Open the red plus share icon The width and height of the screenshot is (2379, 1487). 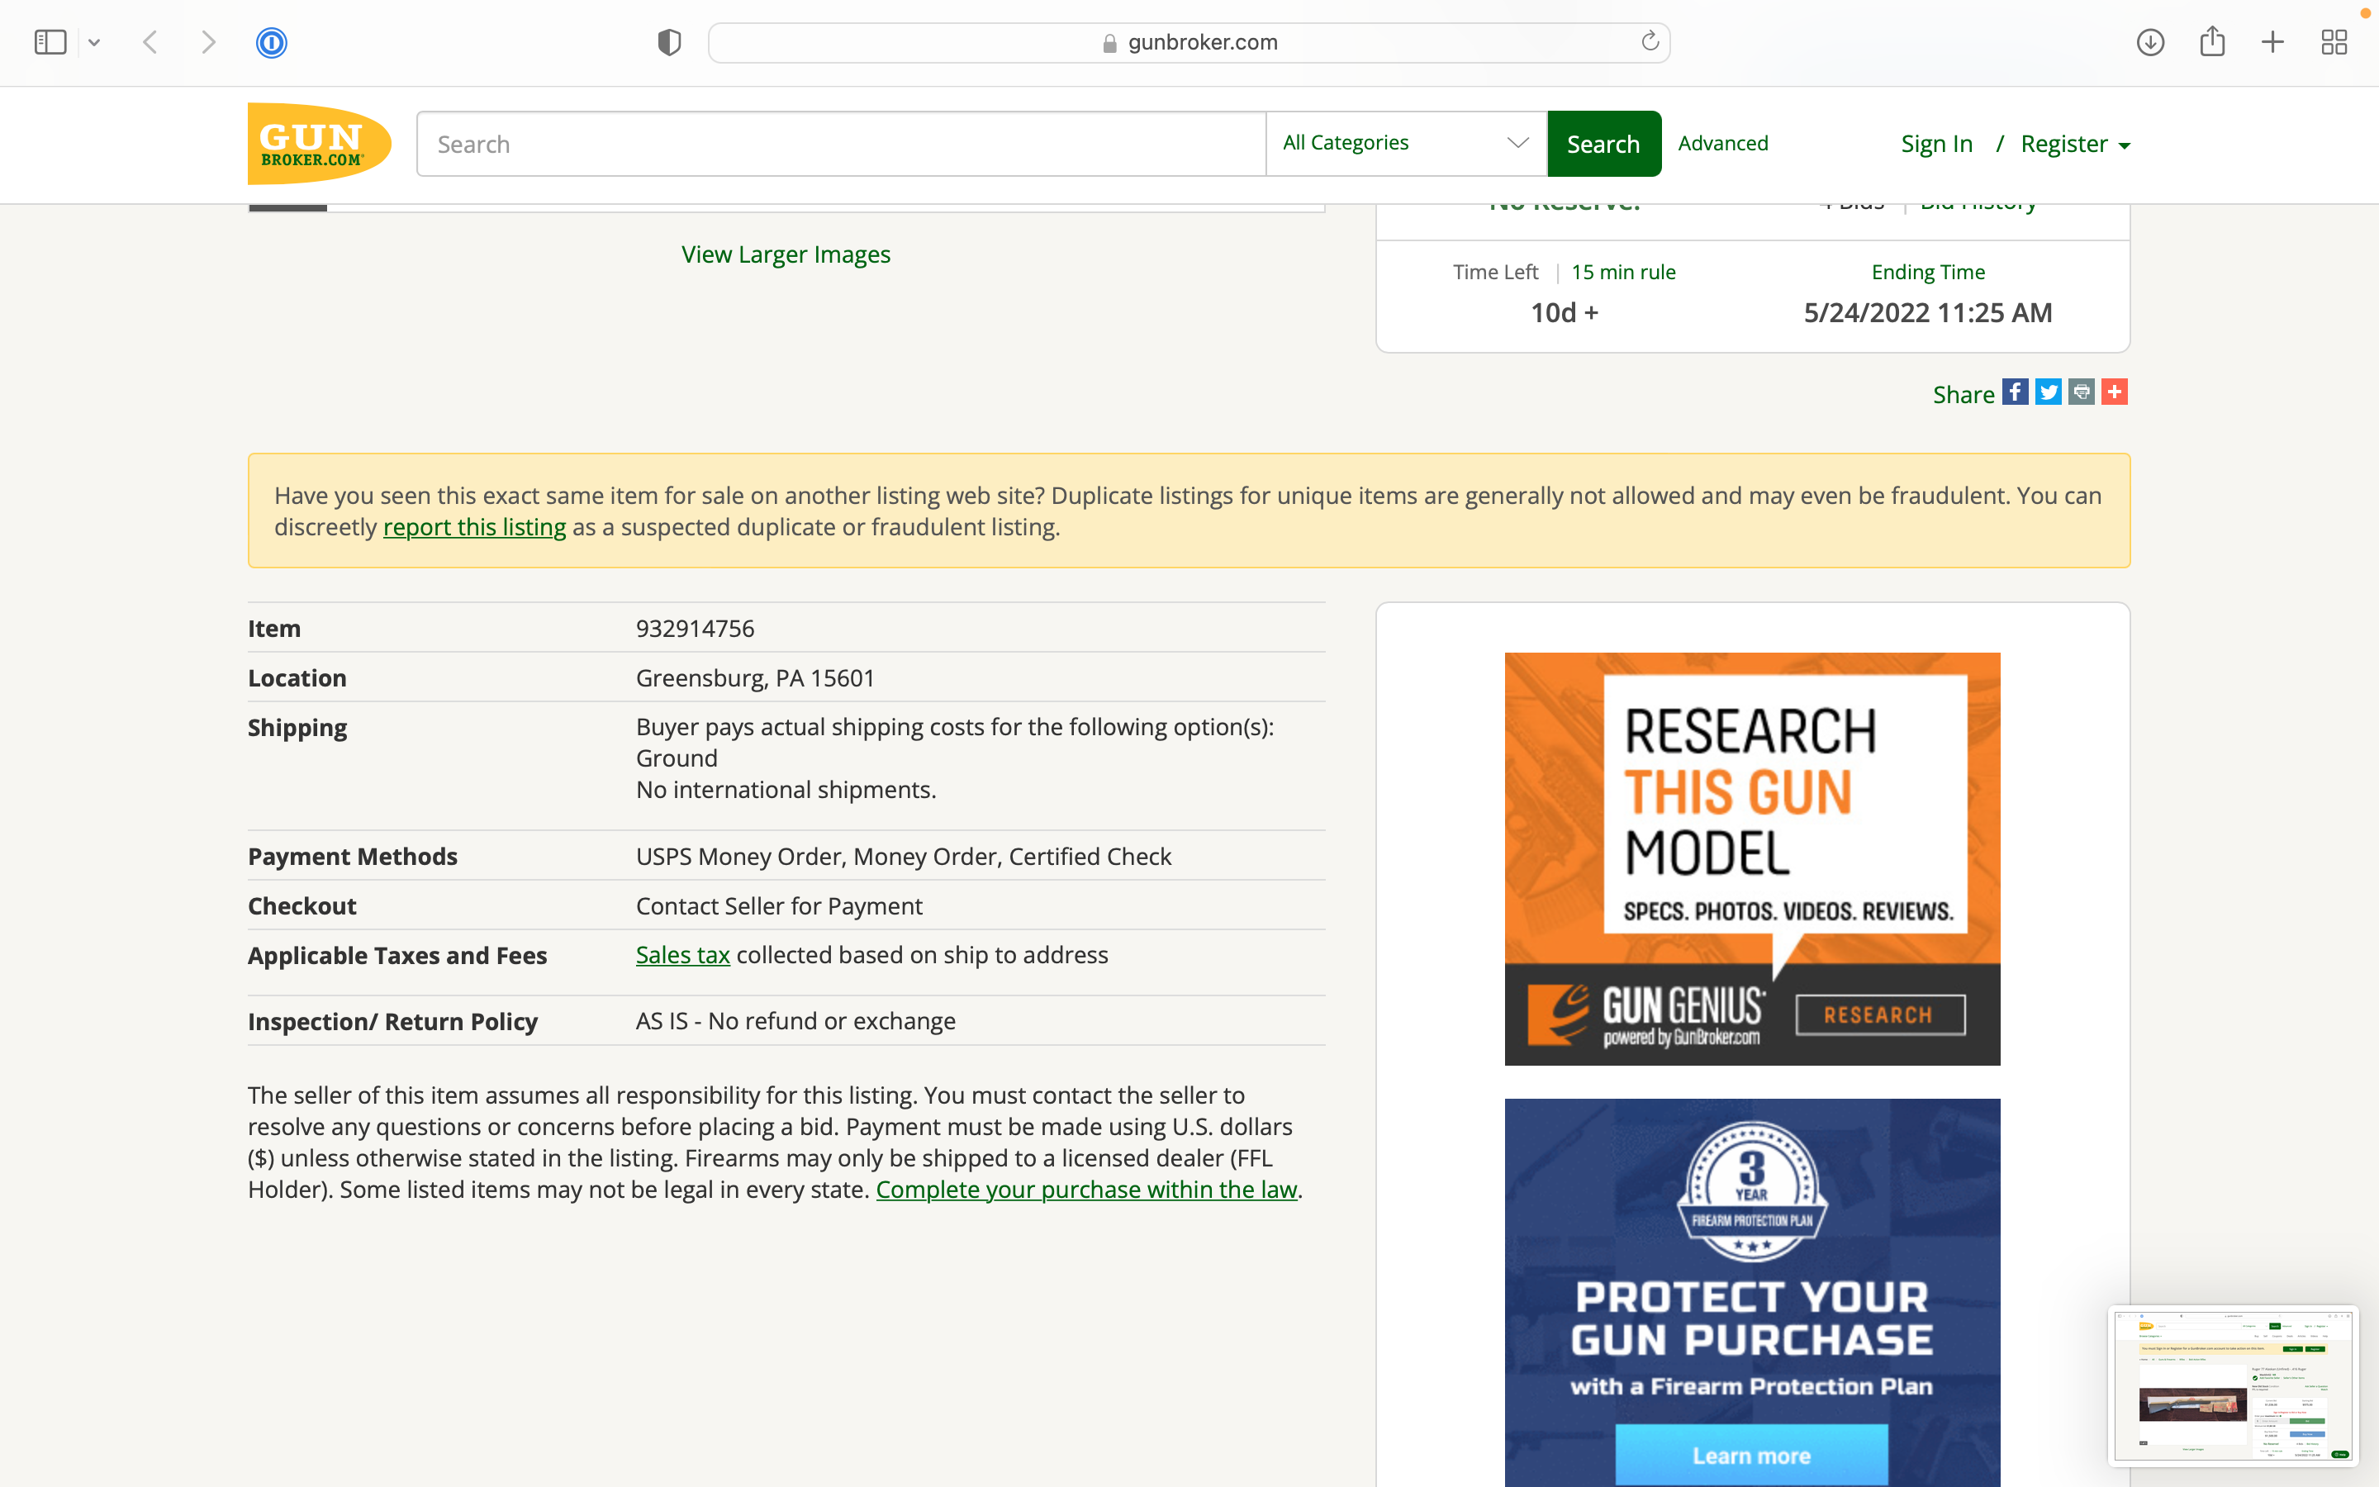tap(2115, 392)
